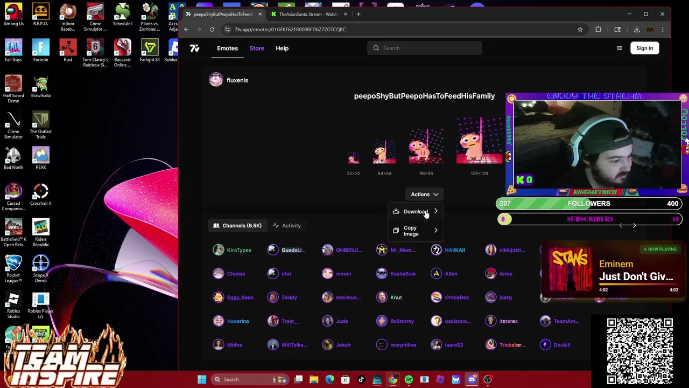
Task: Reload the 7tv.app page
Action: click(212, 30)
